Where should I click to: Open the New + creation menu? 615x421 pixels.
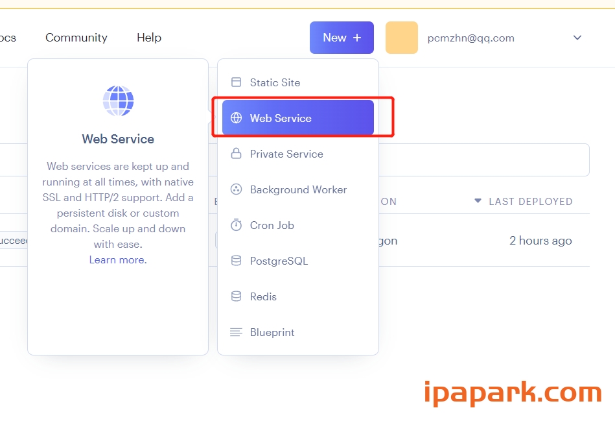coord(342,38)
